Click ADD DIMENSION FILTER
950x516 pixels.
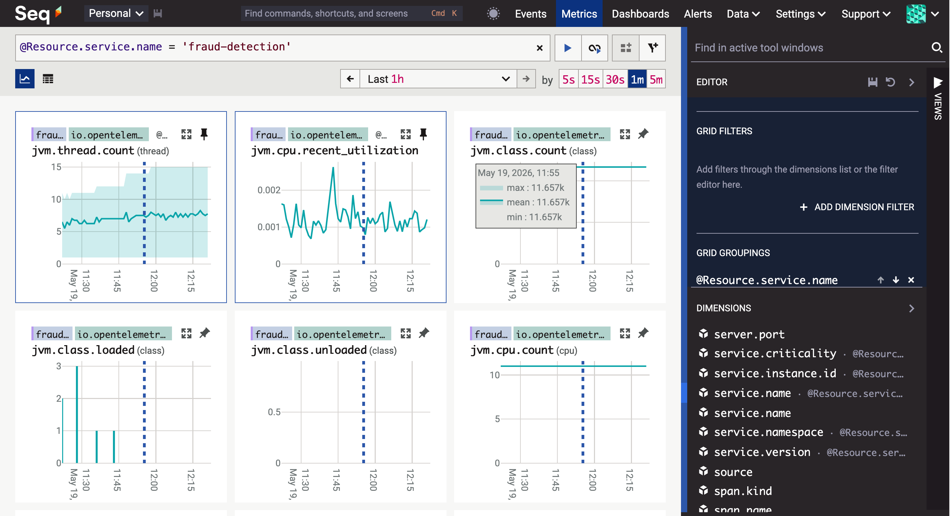[857, 207]
